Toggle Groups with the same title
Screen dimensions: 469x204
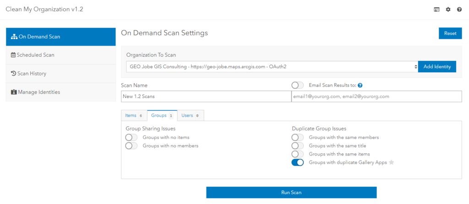[x=298, y=145]
